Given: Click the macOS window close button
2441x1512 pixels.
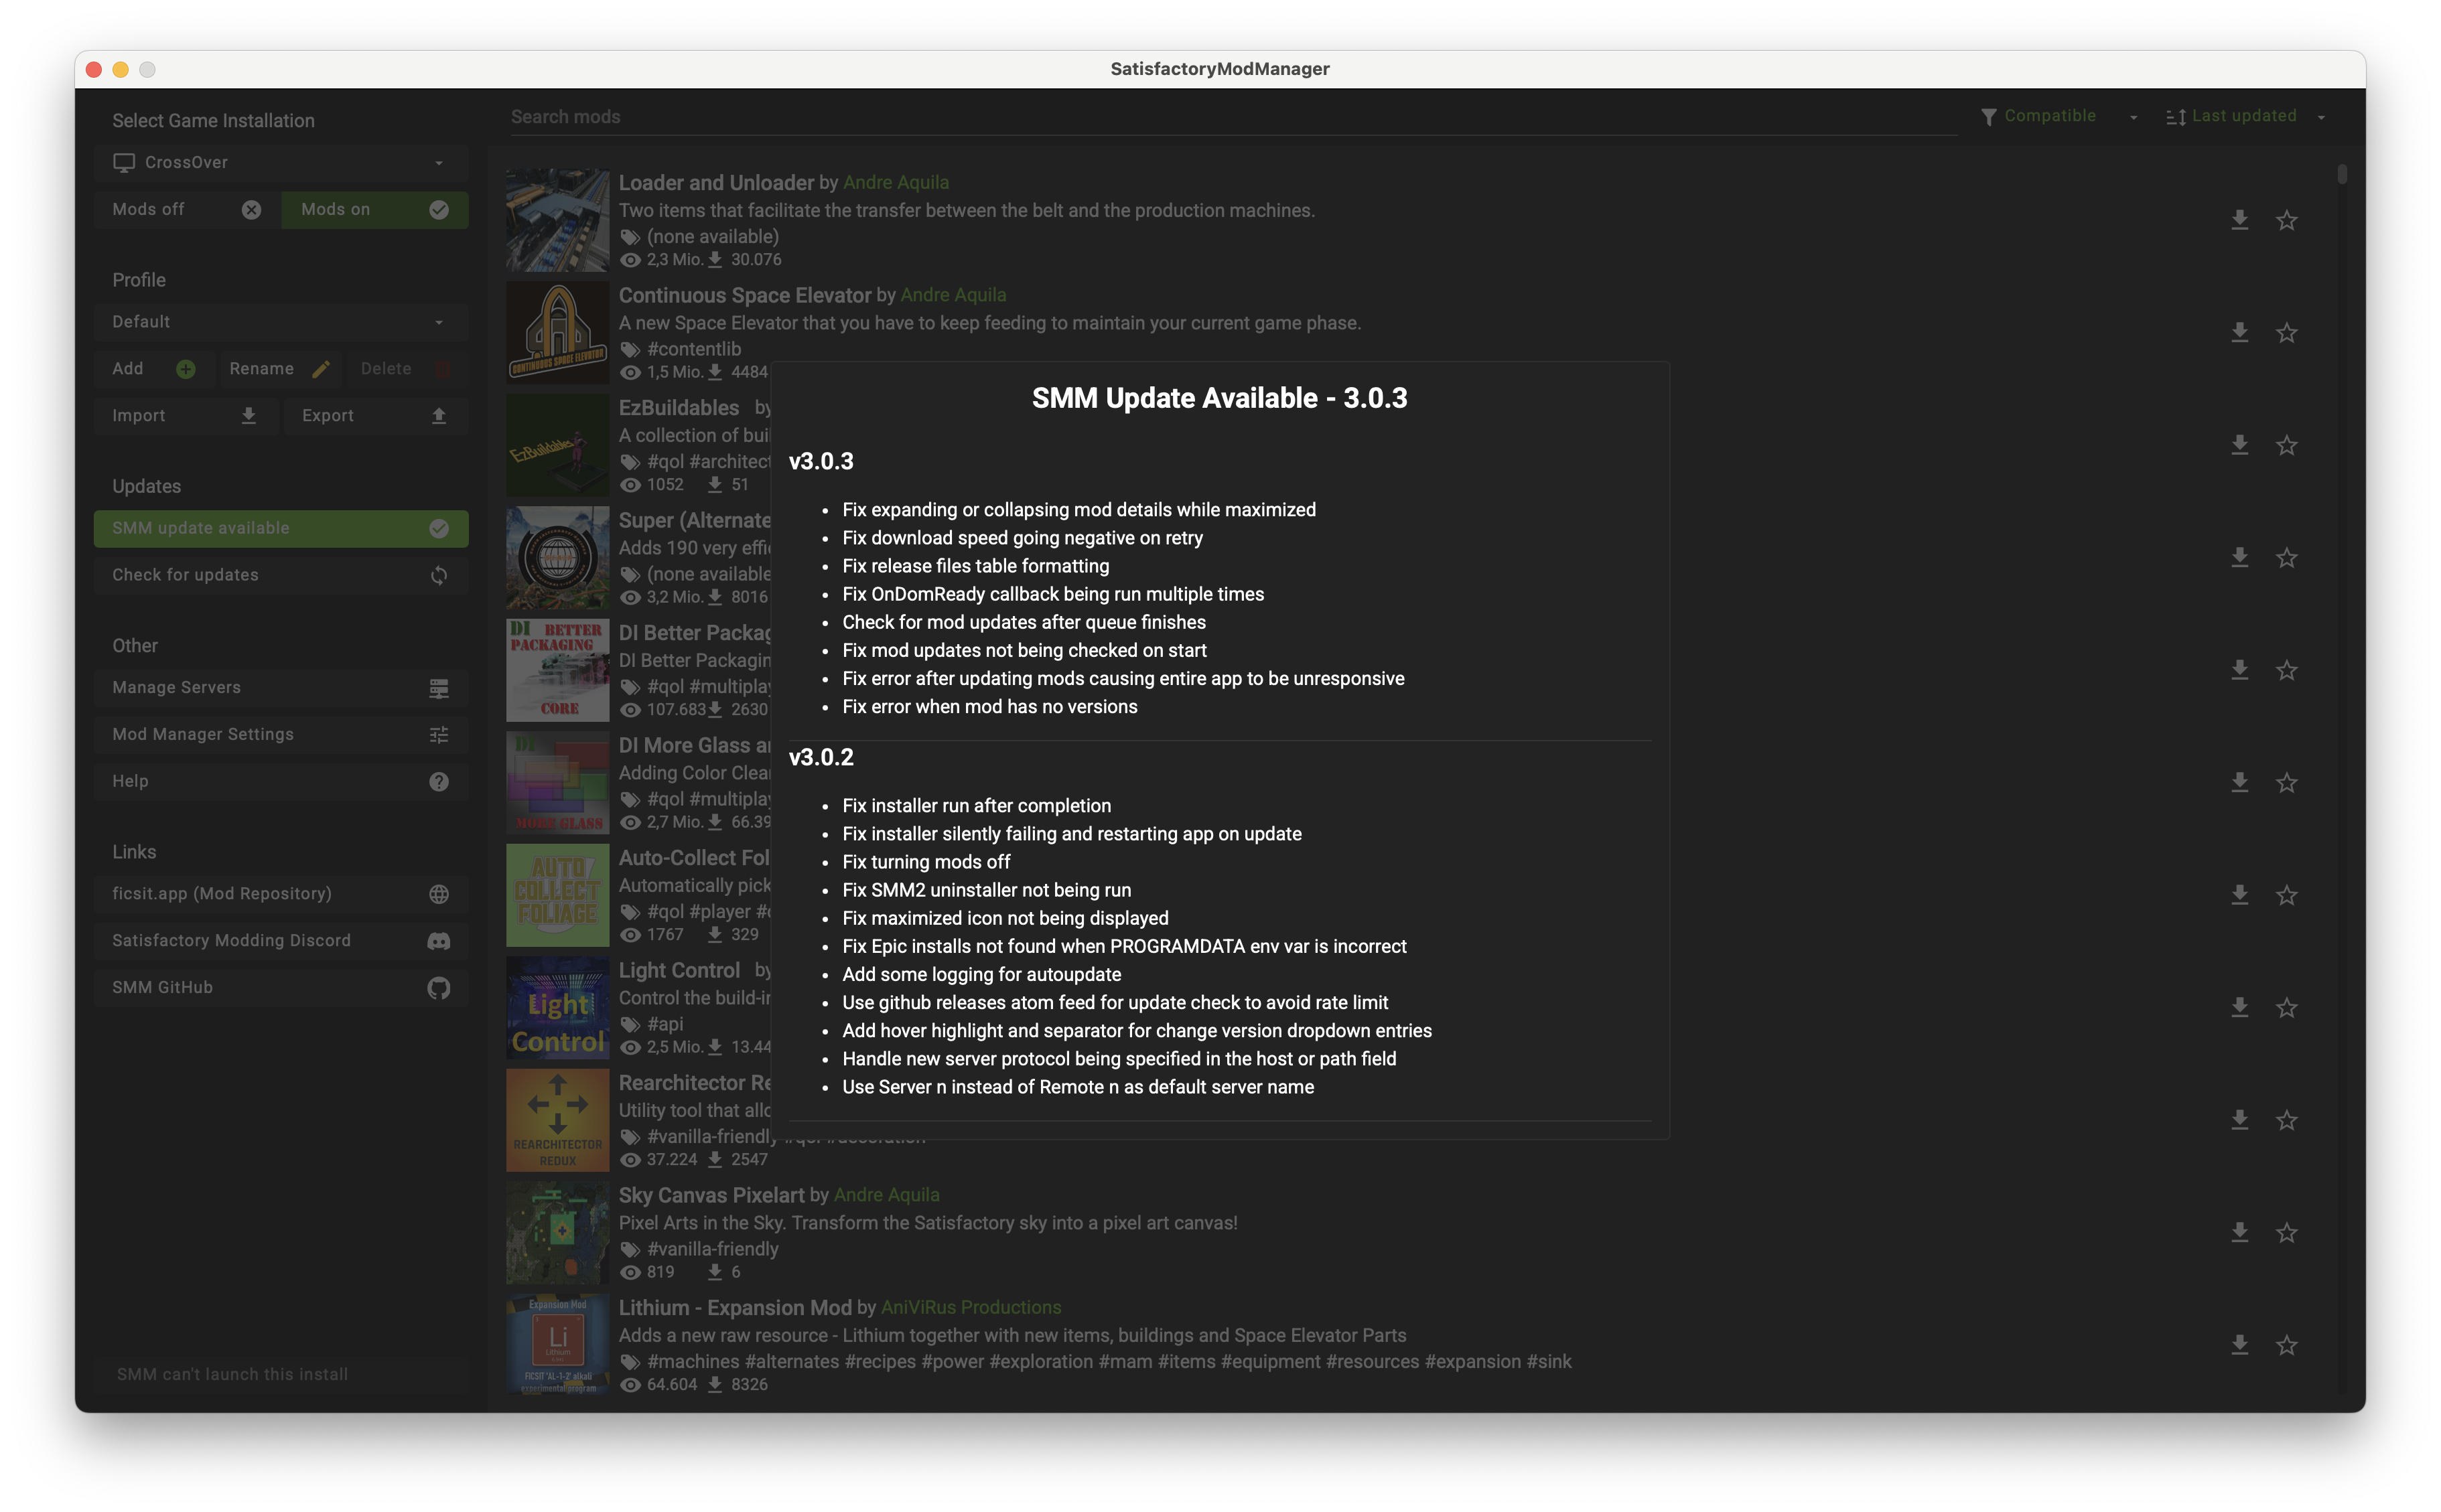Looking at the screenshot, I should pos(94,69).
